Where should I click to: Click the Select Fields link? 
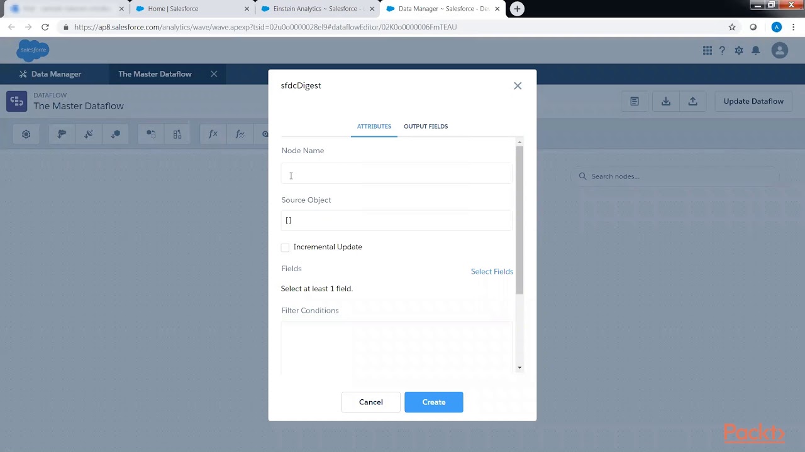pyautogui.click(x=492, y=271)
